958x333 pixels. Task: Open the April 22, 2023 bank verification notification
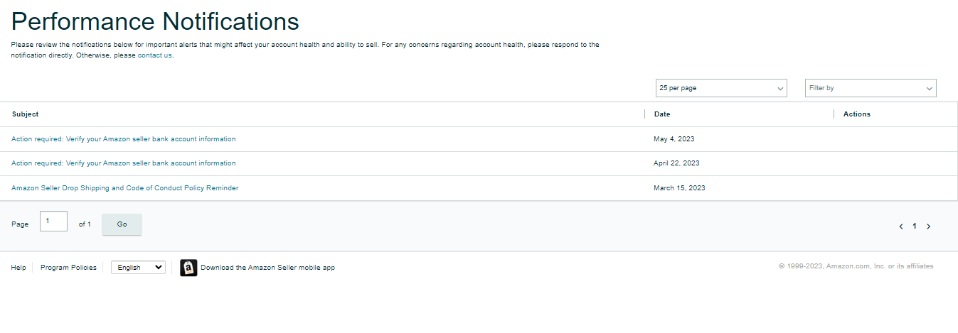coord(124,163)
